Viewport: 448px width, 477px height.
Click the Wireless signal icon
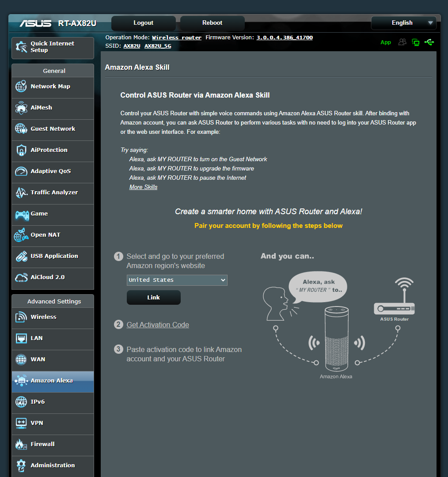pos(21,317)
